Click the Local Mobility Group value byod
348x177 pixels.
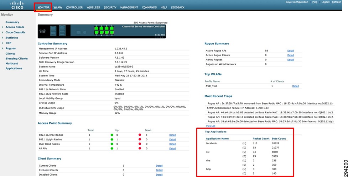(x=118, y=98)
